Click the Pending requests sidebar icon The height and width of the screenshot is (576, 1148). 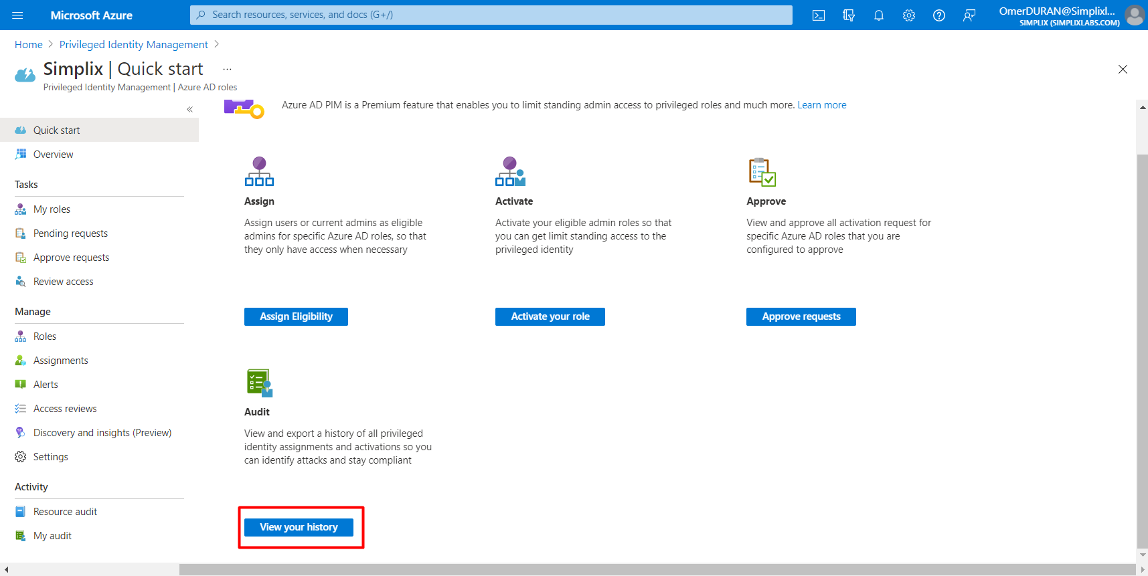coord(21,233)
